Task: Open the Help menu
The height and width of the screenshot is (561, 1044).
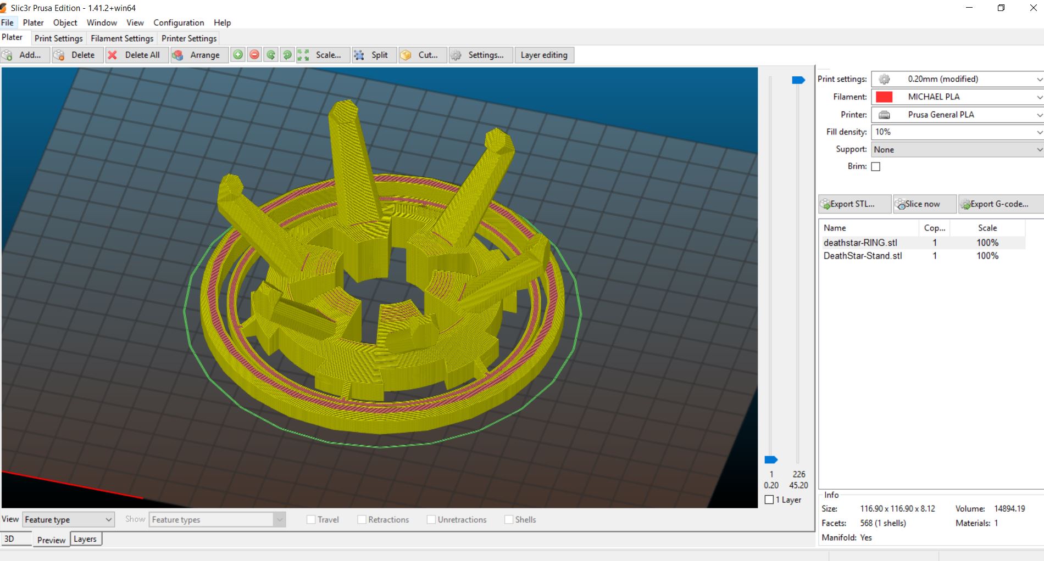Action: [x=222, y=23]
